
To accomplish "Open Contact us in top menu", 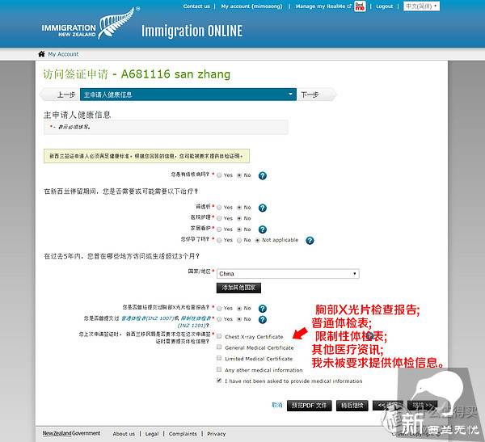I will [x=196, y=6].
